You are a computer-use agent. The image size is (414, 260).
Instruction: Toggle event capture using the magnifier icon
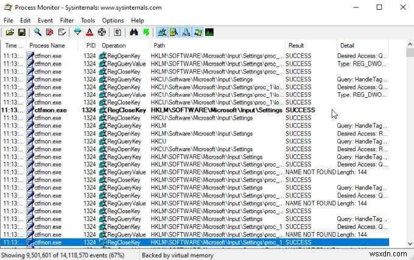click(38, 32)
